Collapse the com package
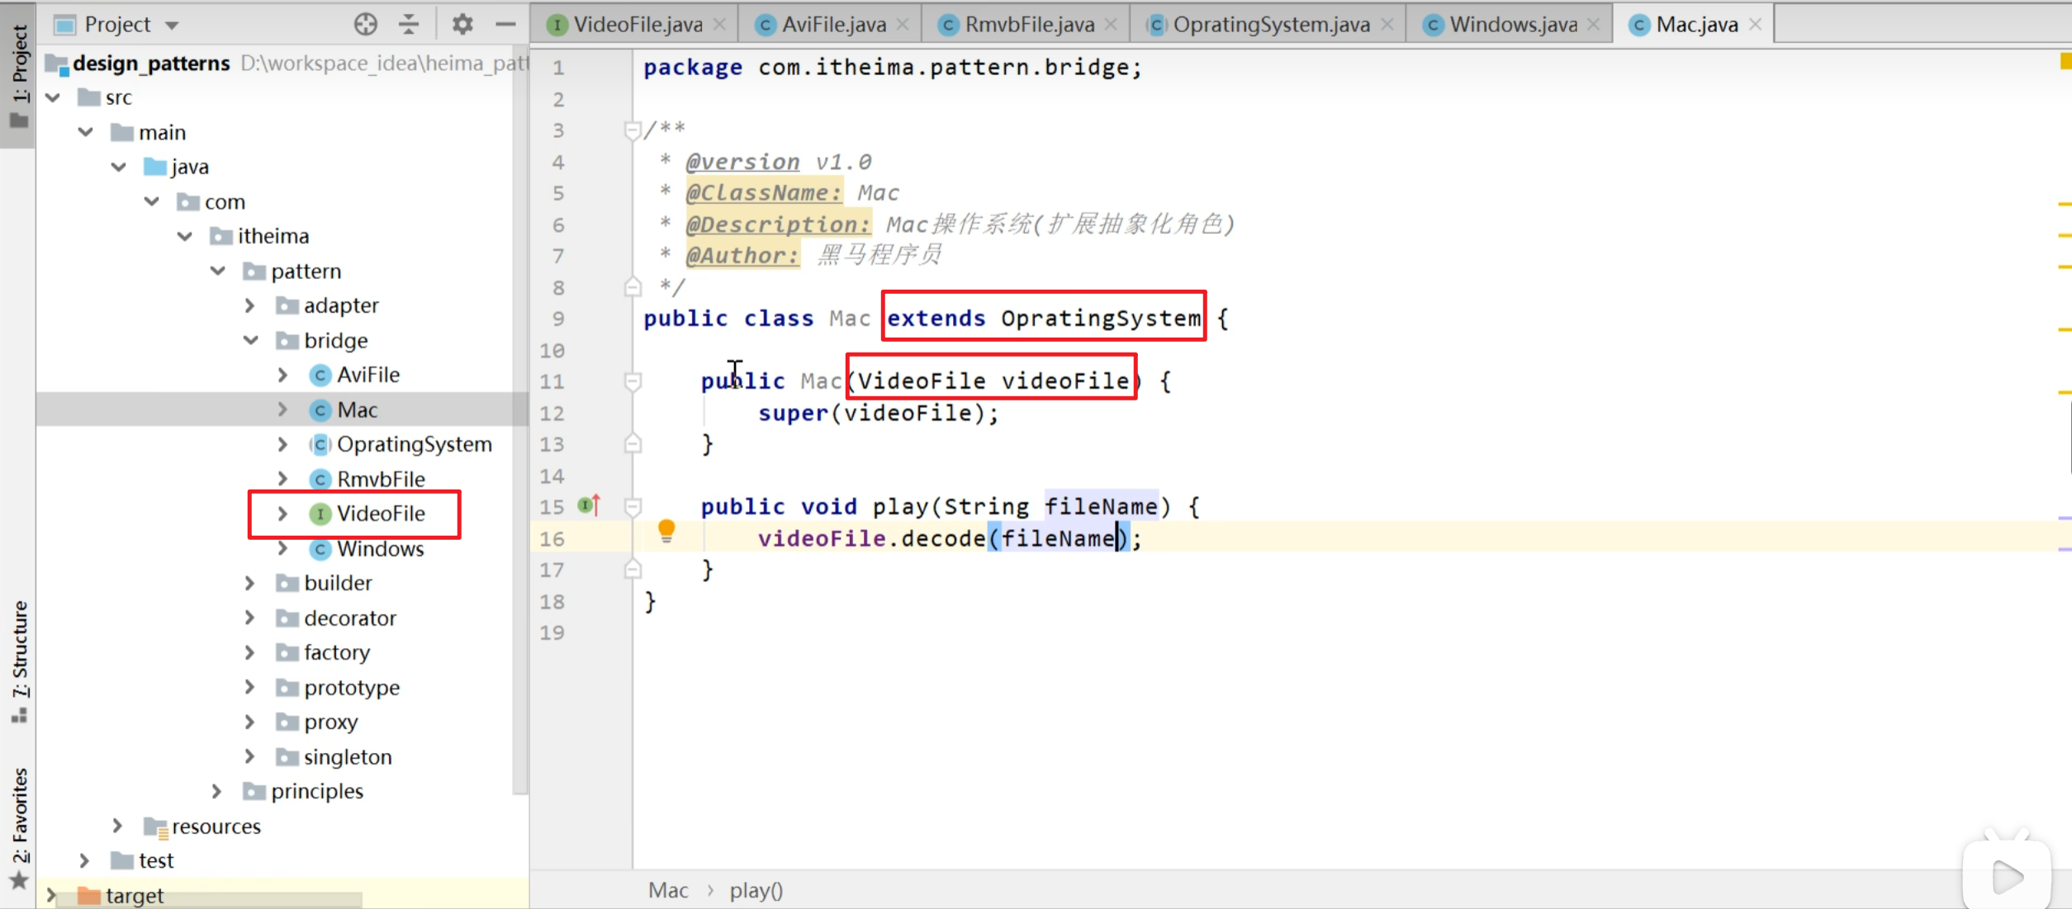This screenshot has height=909, width=2072. pyautogui.click(x=152, y=201)
